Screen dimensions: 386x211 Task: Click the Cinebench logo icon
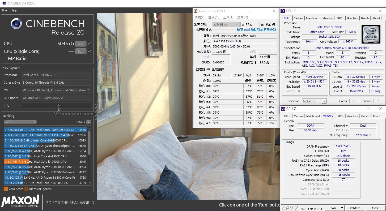pos(16,24)
